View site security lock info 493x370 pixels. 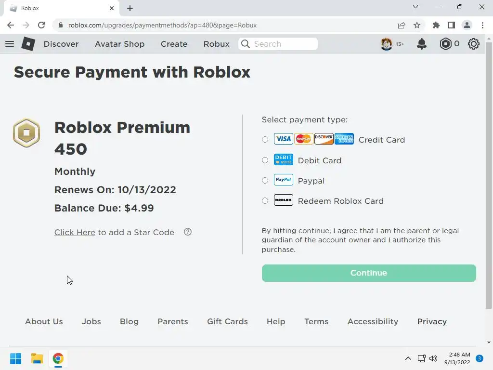pyautogui.click(x=61, y=25)
